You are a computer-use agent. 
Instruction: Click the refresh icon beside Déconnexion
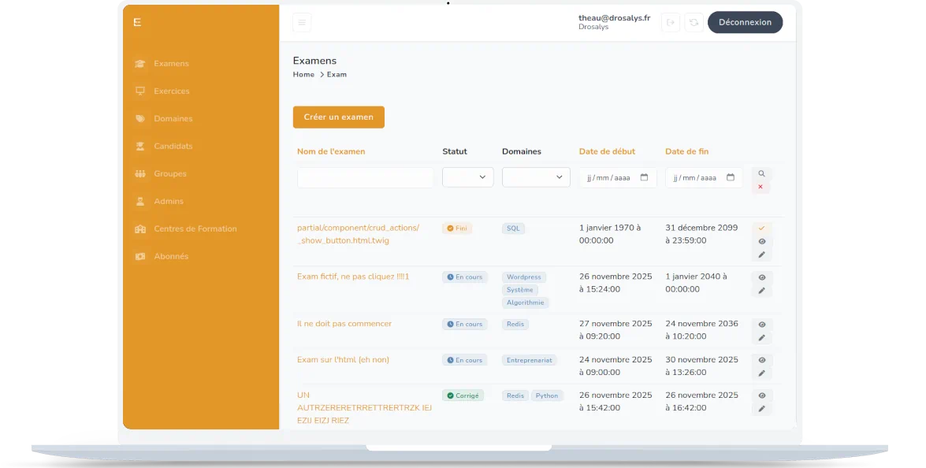click(x=694, y=23)
